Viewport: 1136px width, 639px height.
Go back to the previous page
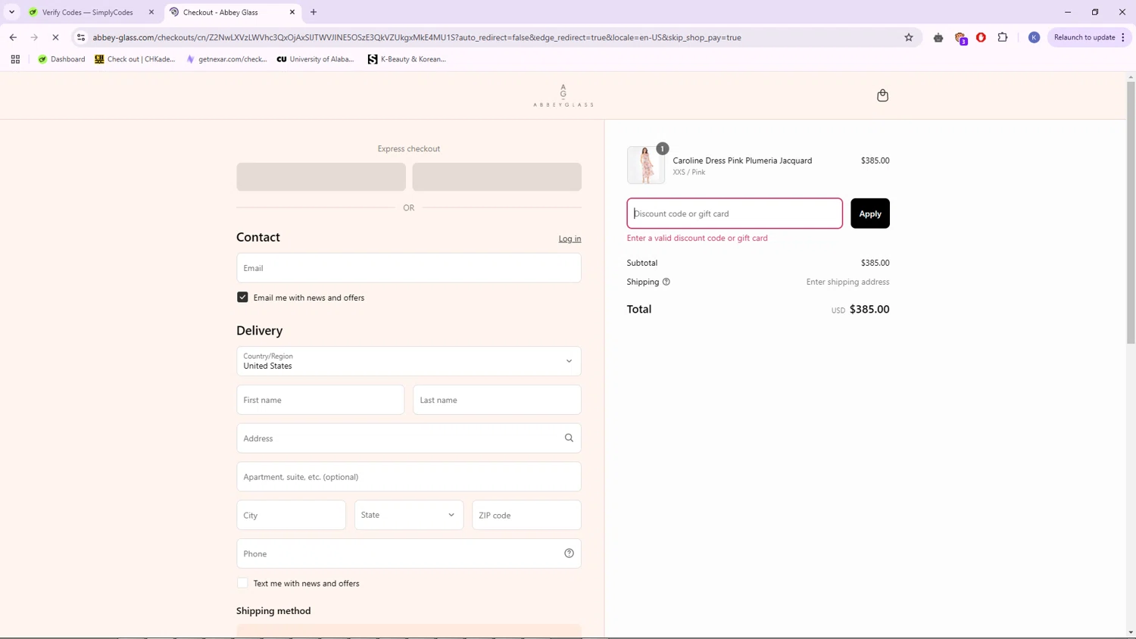pos(13,37)
